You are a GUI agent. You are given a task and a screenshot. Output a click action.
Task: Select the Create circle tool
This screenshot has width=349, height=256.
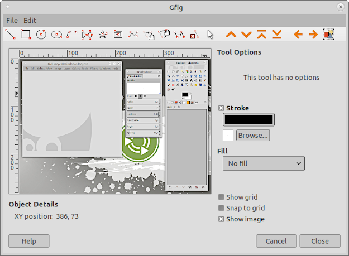(41, 35)
